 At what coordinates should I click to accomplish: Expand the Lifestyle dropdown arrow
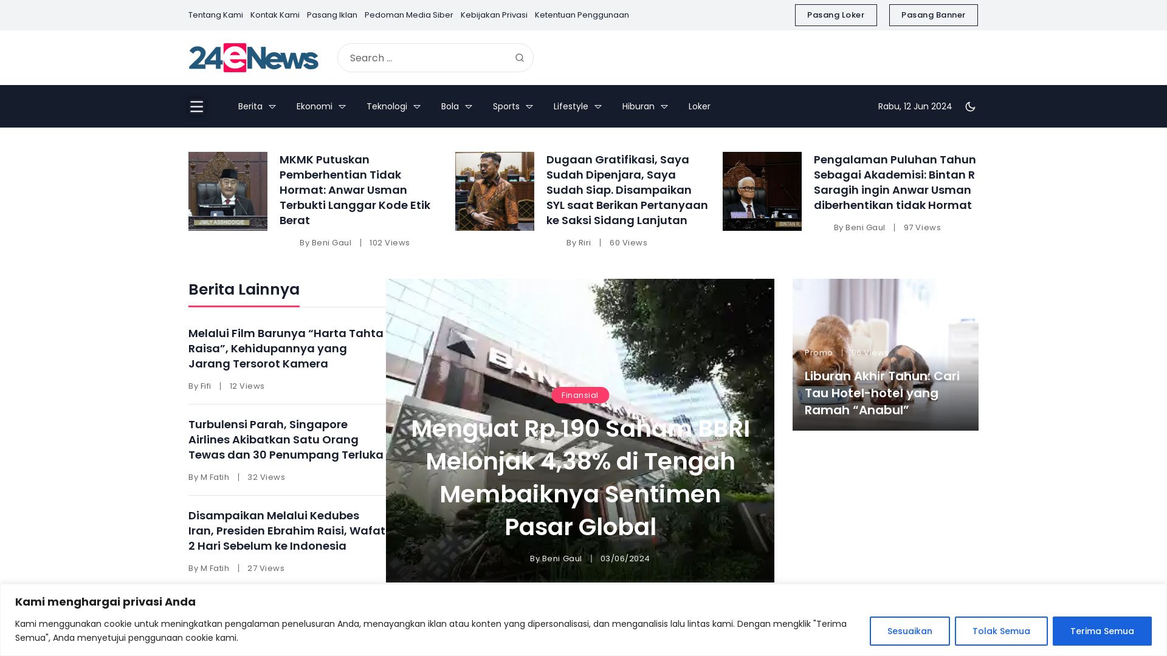tap(598, 107)
